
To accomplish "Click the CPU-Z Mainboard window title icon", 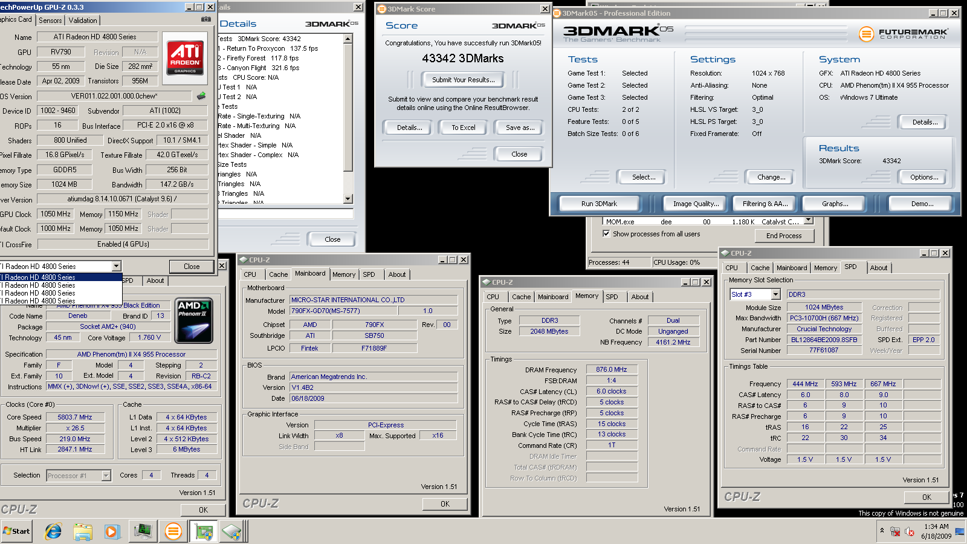I will [243, 260].
